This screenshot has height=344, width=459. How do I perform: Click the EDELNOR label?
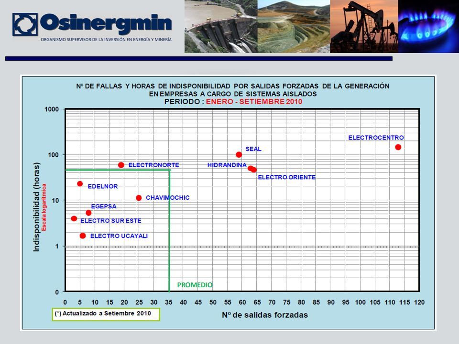click(x=103, y=186)
